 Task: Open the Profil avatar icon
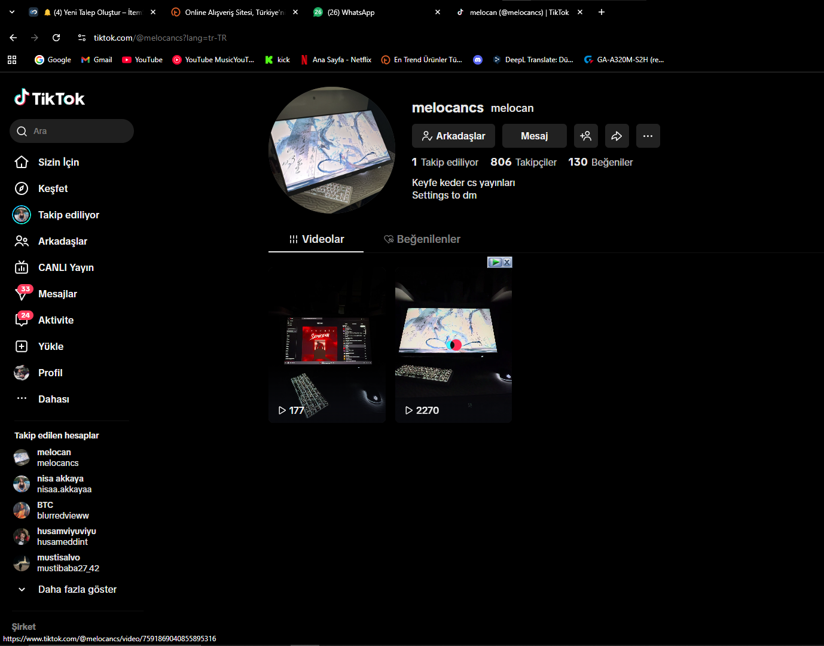(x=22, y=373)
